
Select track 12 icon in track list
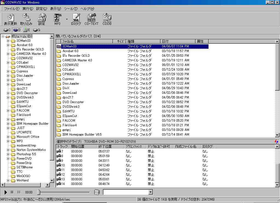59,175
